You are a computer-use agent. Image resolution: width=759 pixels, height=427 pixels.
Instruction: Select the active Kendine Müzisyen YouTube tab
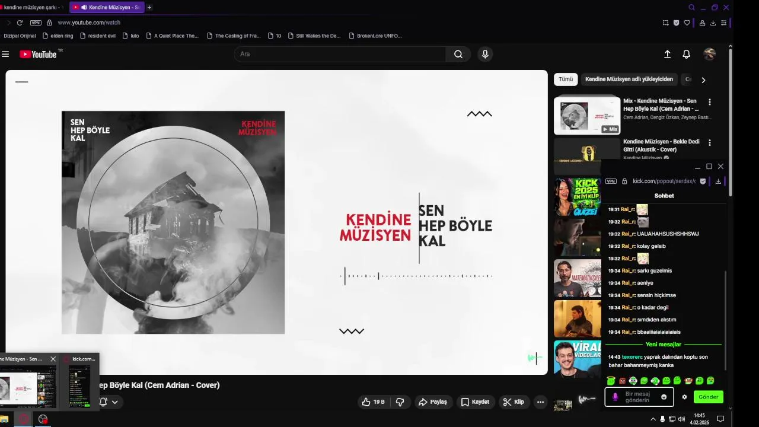pyautogui.click(x=107, y=7)
